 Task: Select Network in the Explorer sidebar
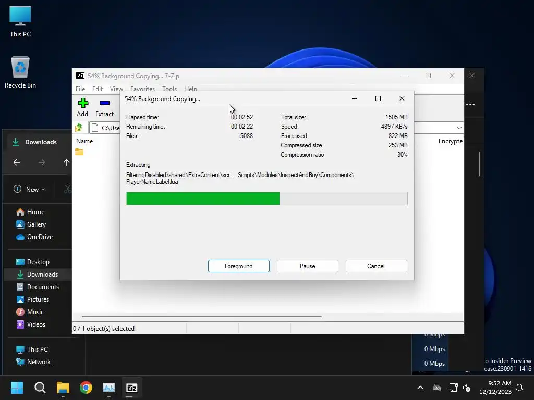coord(39,362)
